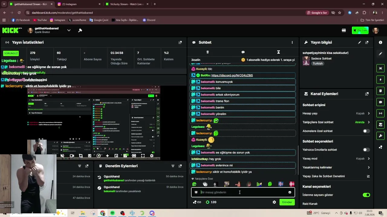Click the 28°C Güneşli weather widget

[x=319, y=213]
